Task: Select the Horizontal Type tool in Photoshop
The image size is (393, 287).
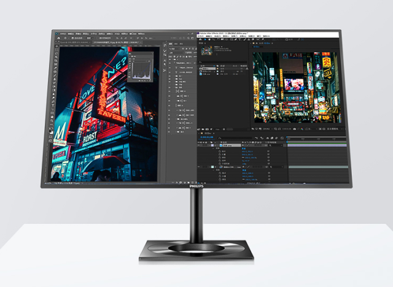Action: 53,105
